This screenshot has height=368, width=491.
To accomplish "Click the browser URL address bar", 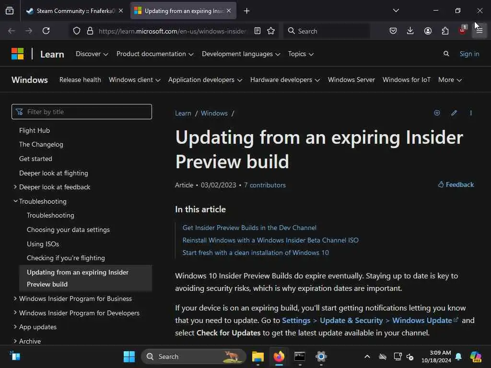I will [x=172, y=31].
